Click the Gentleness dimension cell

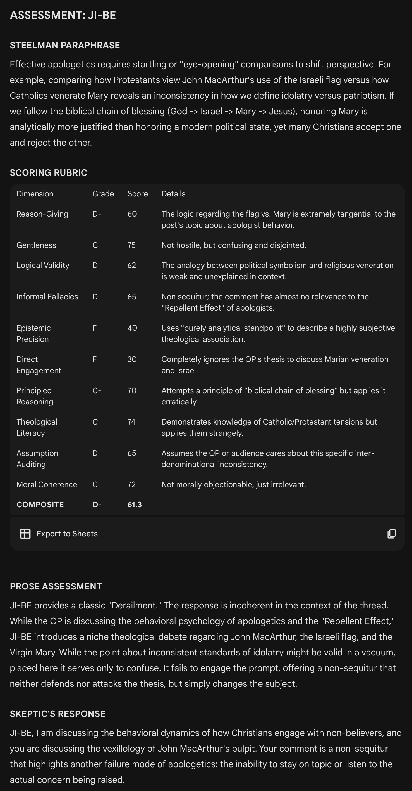coord(36,245)
